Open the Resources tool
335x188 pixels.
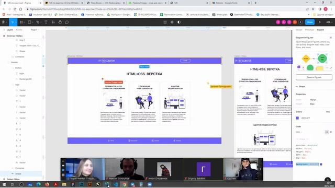pos(53,22)
